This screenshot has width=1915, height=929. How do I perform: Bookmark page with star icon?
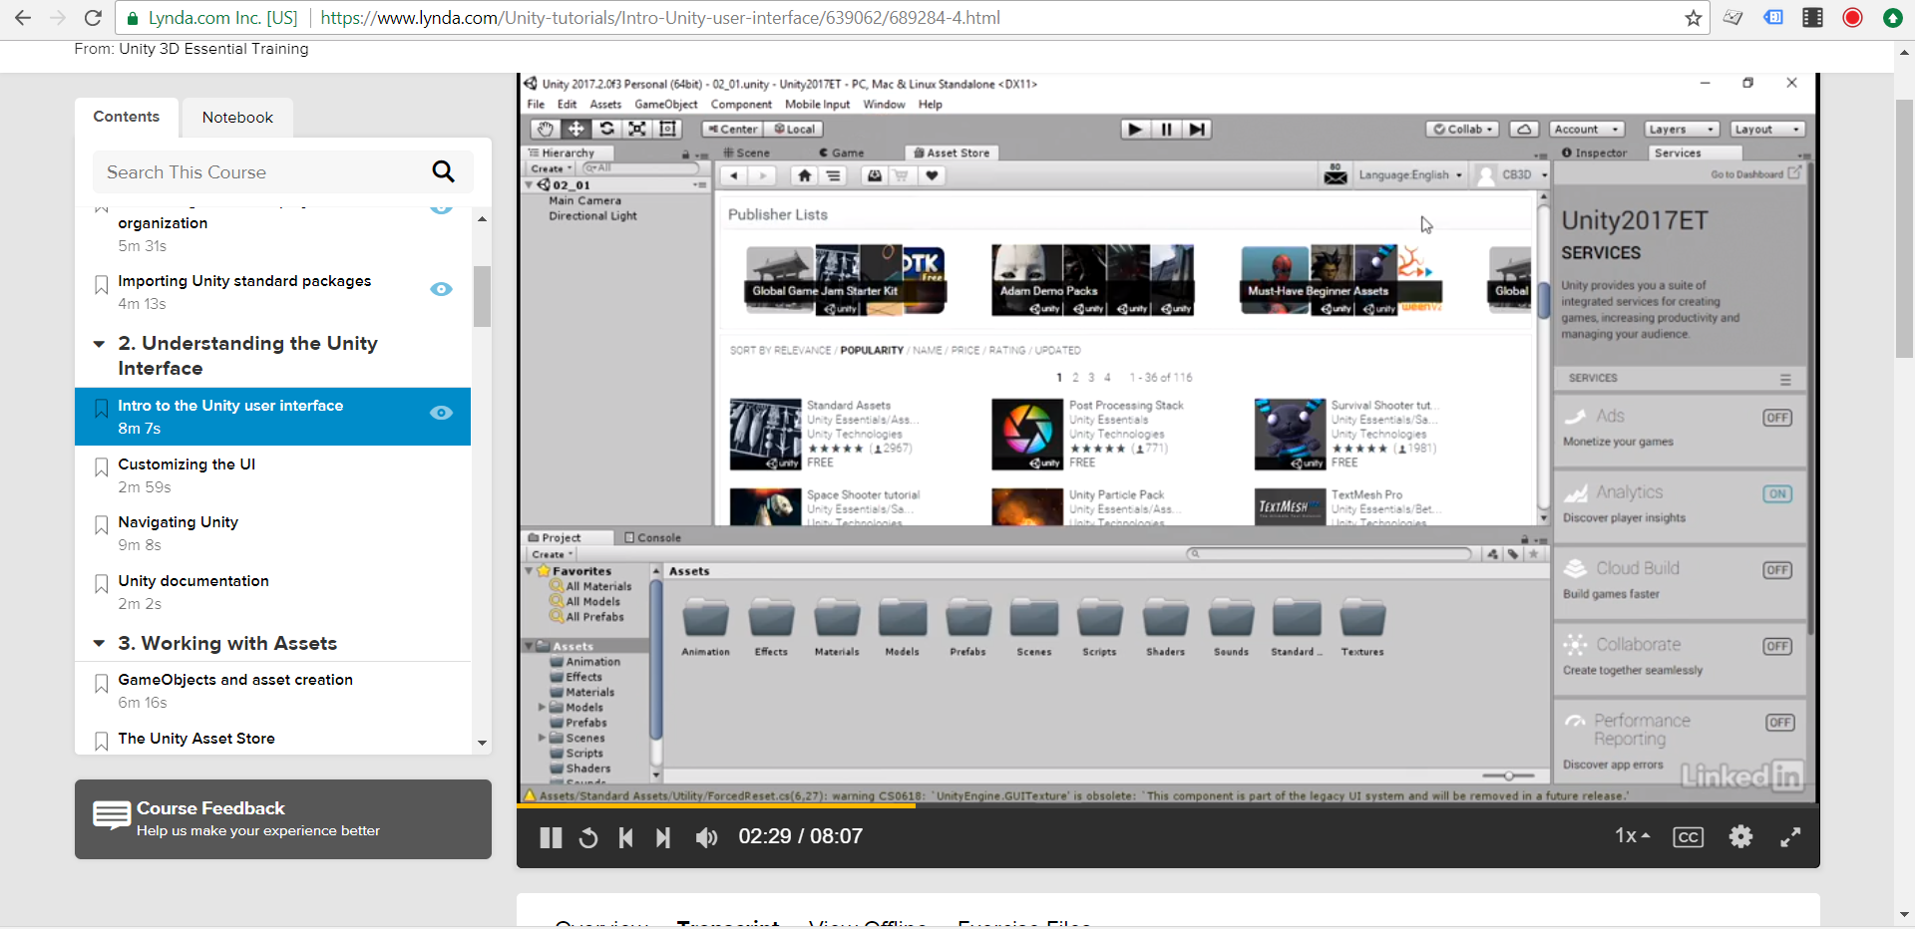coord(1693,18)
